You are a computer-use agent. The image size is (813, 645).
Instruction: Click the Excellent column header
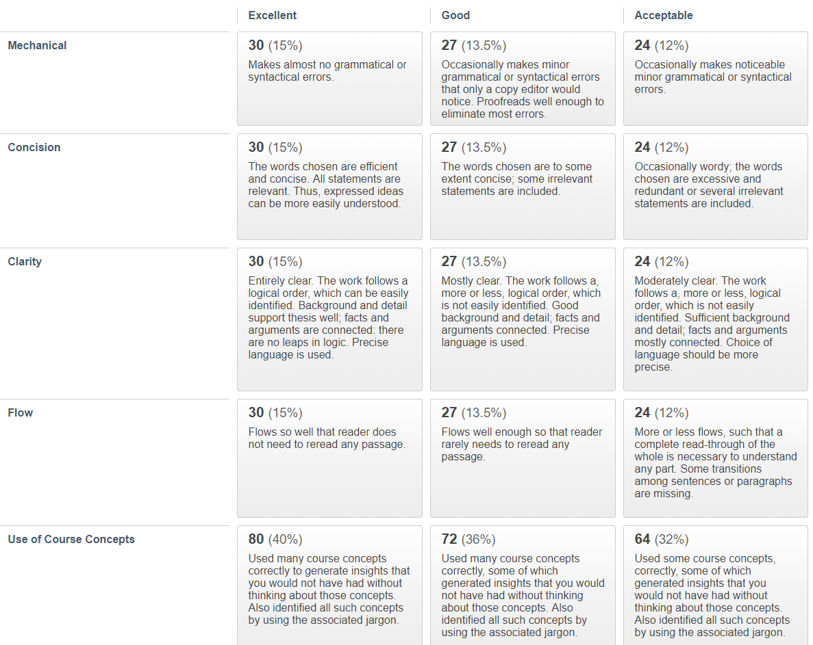click(272, 16)
